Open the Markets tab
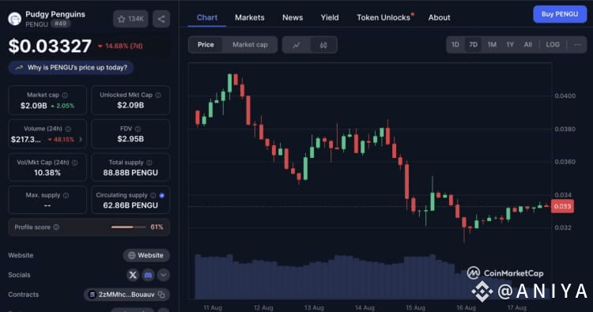This screenshot has height=312, width=593. click(250, 17)
